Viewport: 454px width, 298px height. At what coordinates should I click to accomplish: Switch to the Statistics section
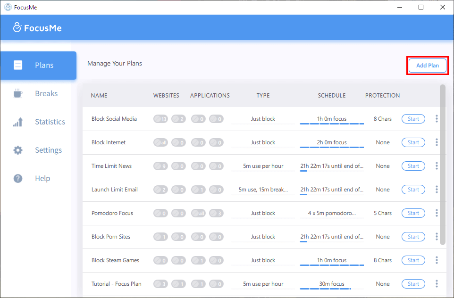pos(50,122)
